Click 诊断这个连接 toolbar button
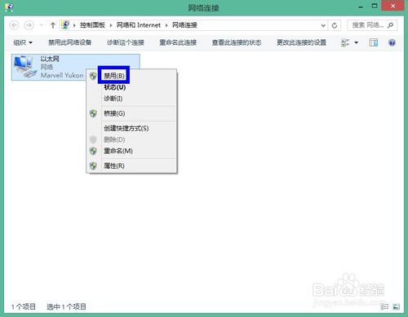The image size is (408, 317). 126,42
